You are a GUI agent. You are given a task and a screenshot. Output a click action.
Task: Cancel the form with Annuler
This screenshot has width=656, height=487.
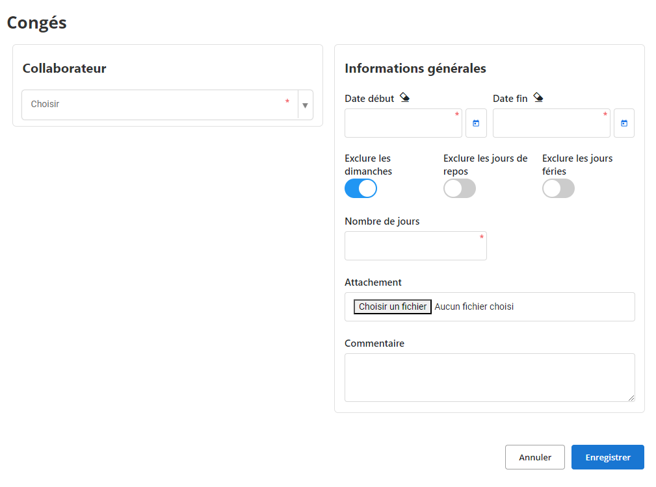point(534,457)
